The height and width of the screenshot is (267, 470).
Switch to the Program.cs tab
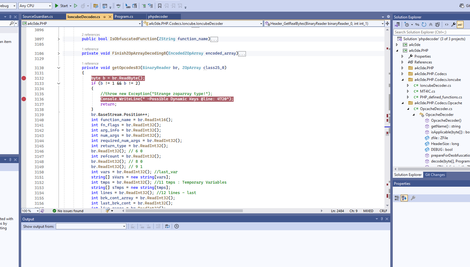124,17
